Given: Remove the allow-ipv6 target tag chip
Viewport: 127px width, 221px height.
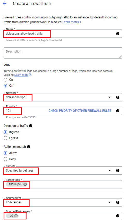Looking at the screenshot, I should point(25,184).
